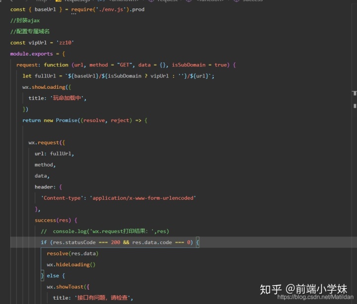This screenshot has height=304, width=357.
Task: Click the 'Content-type' key string
Action: tap(62, 198)
